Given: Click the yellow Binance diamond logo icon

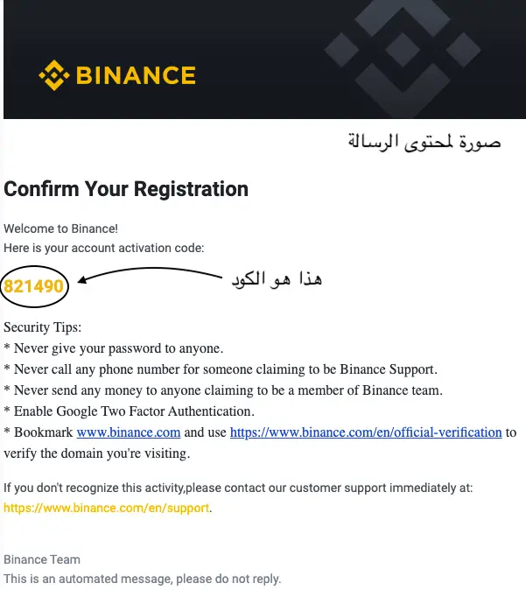Looking at the screenshot, I should 54,75.
